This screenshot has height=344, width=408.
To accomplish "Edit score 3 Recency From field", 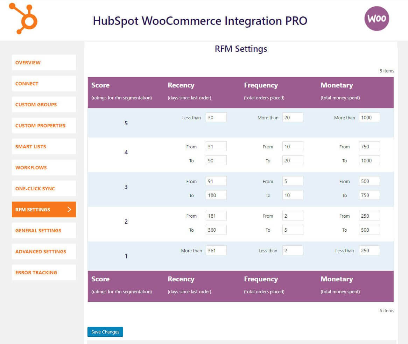I will point(216,181).
